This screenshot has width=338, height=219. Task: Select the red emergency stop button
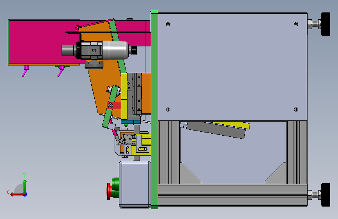[x=109, y=191]
